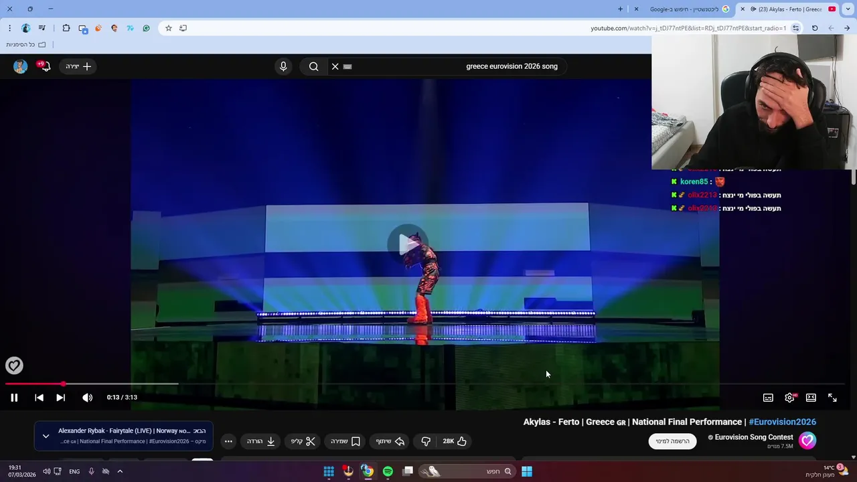
Task: Open the three-dot more actions menu
Action: tap(228, 441)
